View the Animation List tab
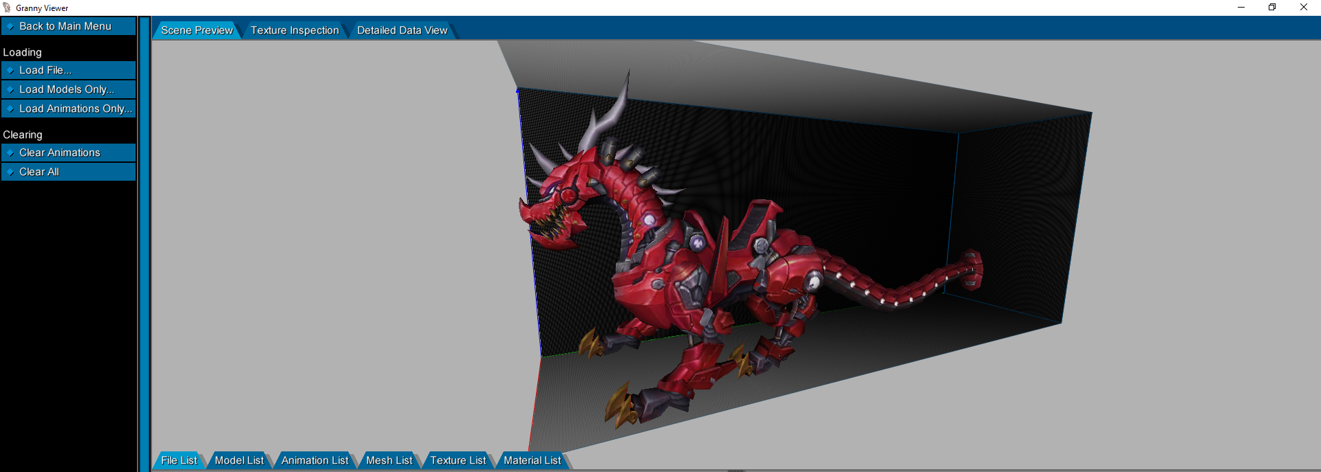 (x=314, y=460)
